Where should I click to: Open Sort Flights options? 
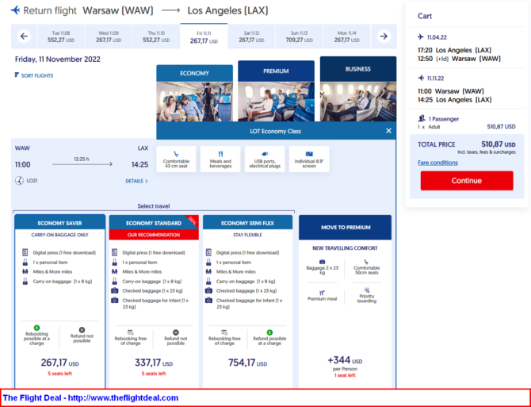[x=34, y=75]
